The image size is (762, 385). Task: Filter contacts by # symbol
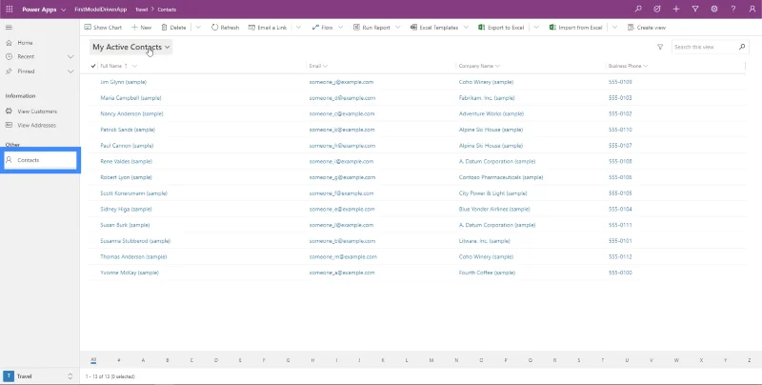118,360
